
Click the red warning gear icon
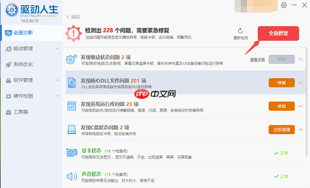[x=73, y=33]
